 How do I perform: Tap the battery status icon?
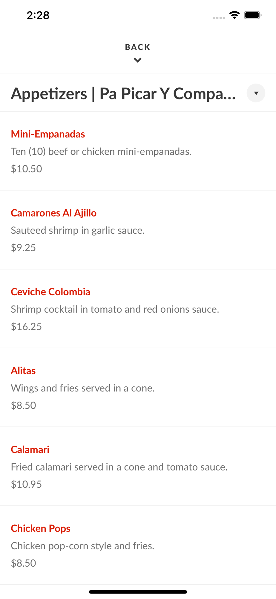pyautogui.click(x=253, y=15)
